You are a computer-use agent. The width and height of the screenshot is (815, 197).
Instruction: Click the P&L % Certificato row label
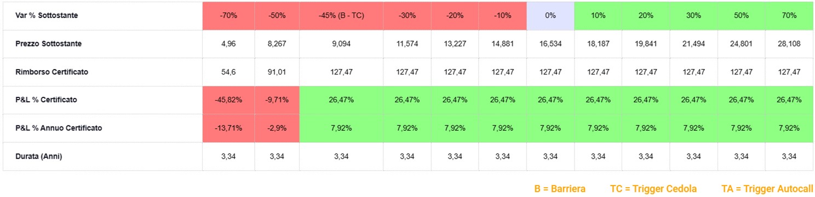pyautogui.click(x=46, y=100)
